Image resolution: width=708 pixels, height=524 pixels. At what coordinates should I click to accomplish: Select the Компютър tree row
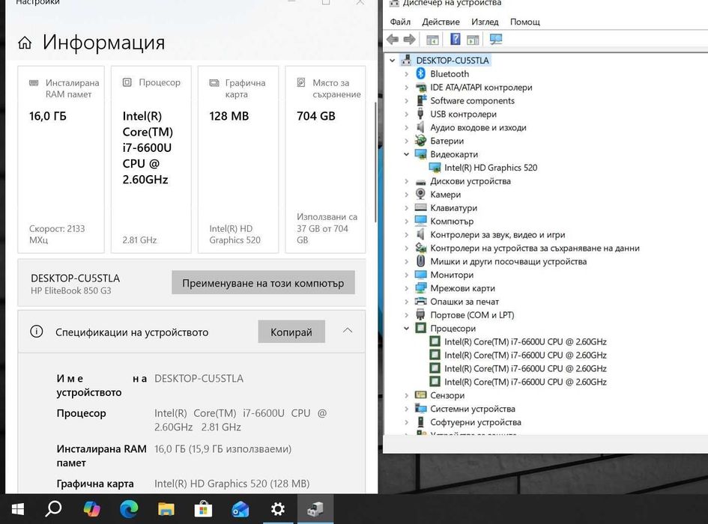tap(452, 221)
